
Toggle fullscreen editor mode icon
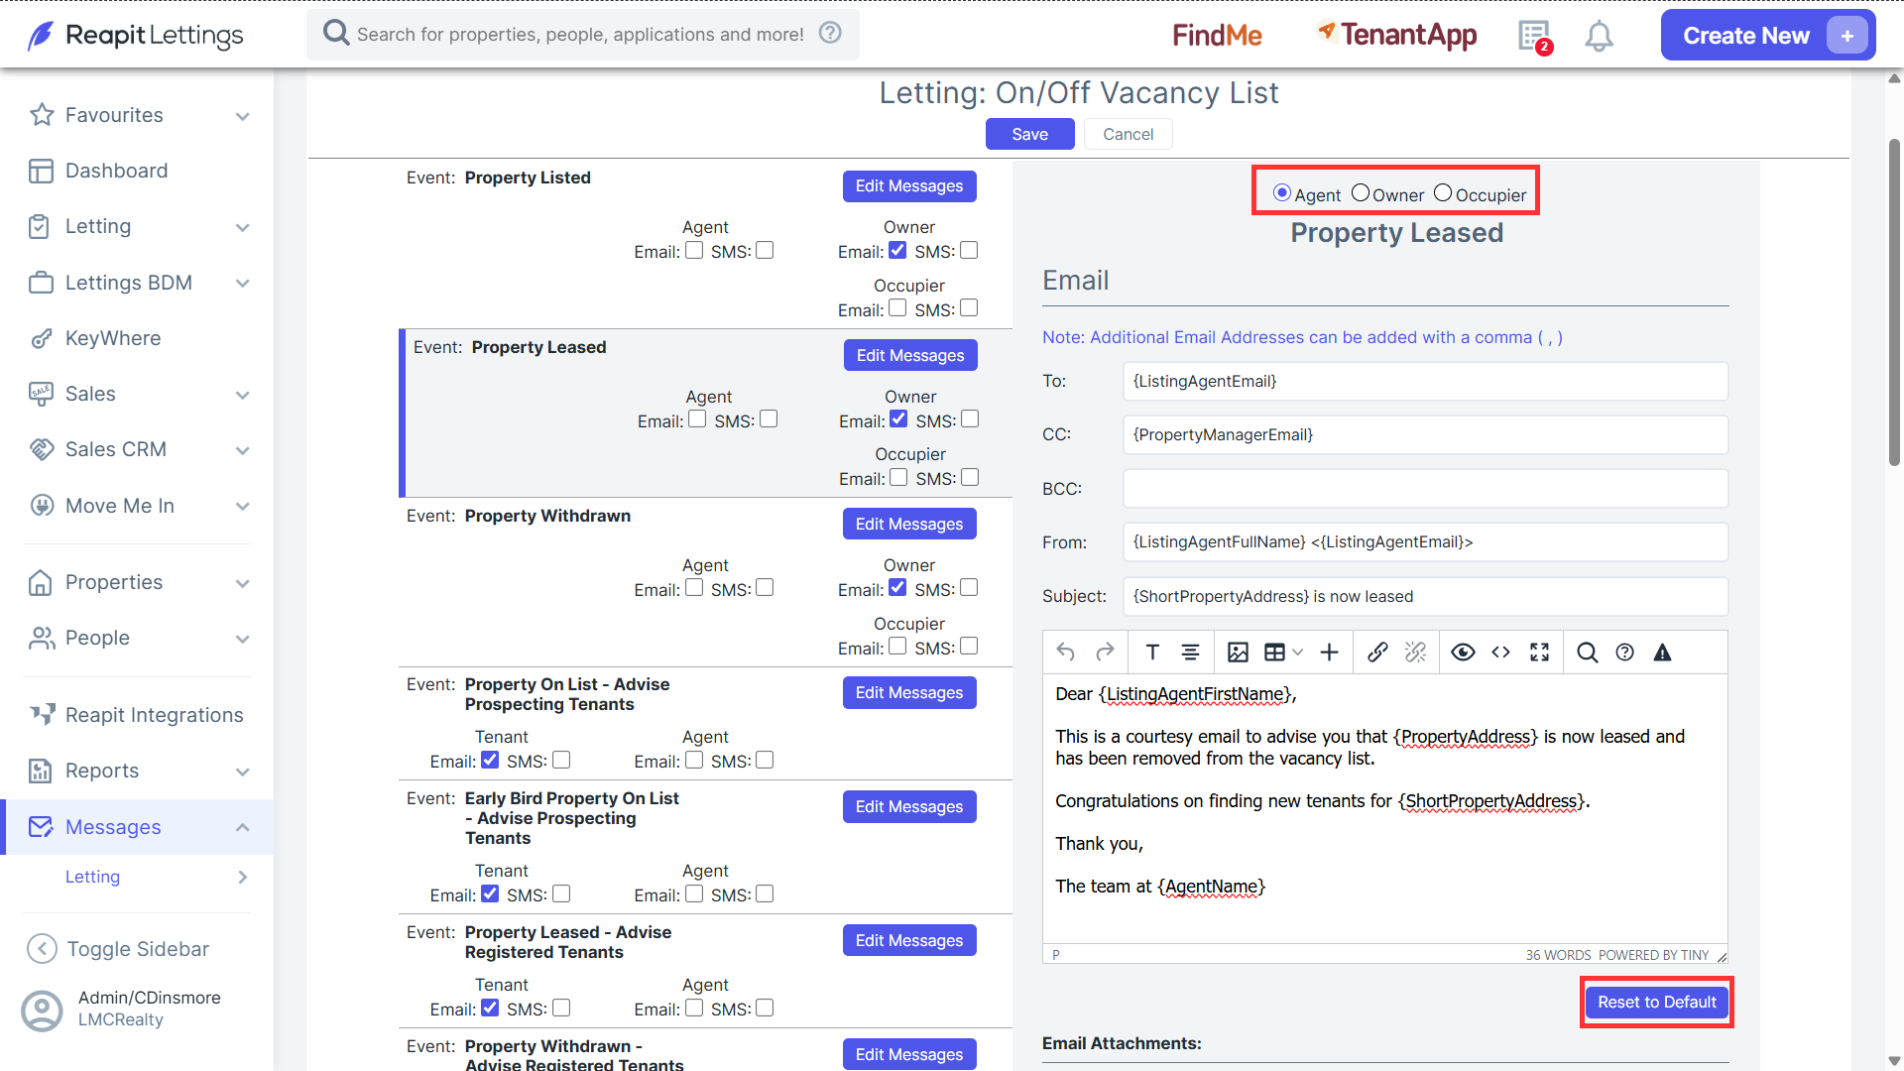1539,653
